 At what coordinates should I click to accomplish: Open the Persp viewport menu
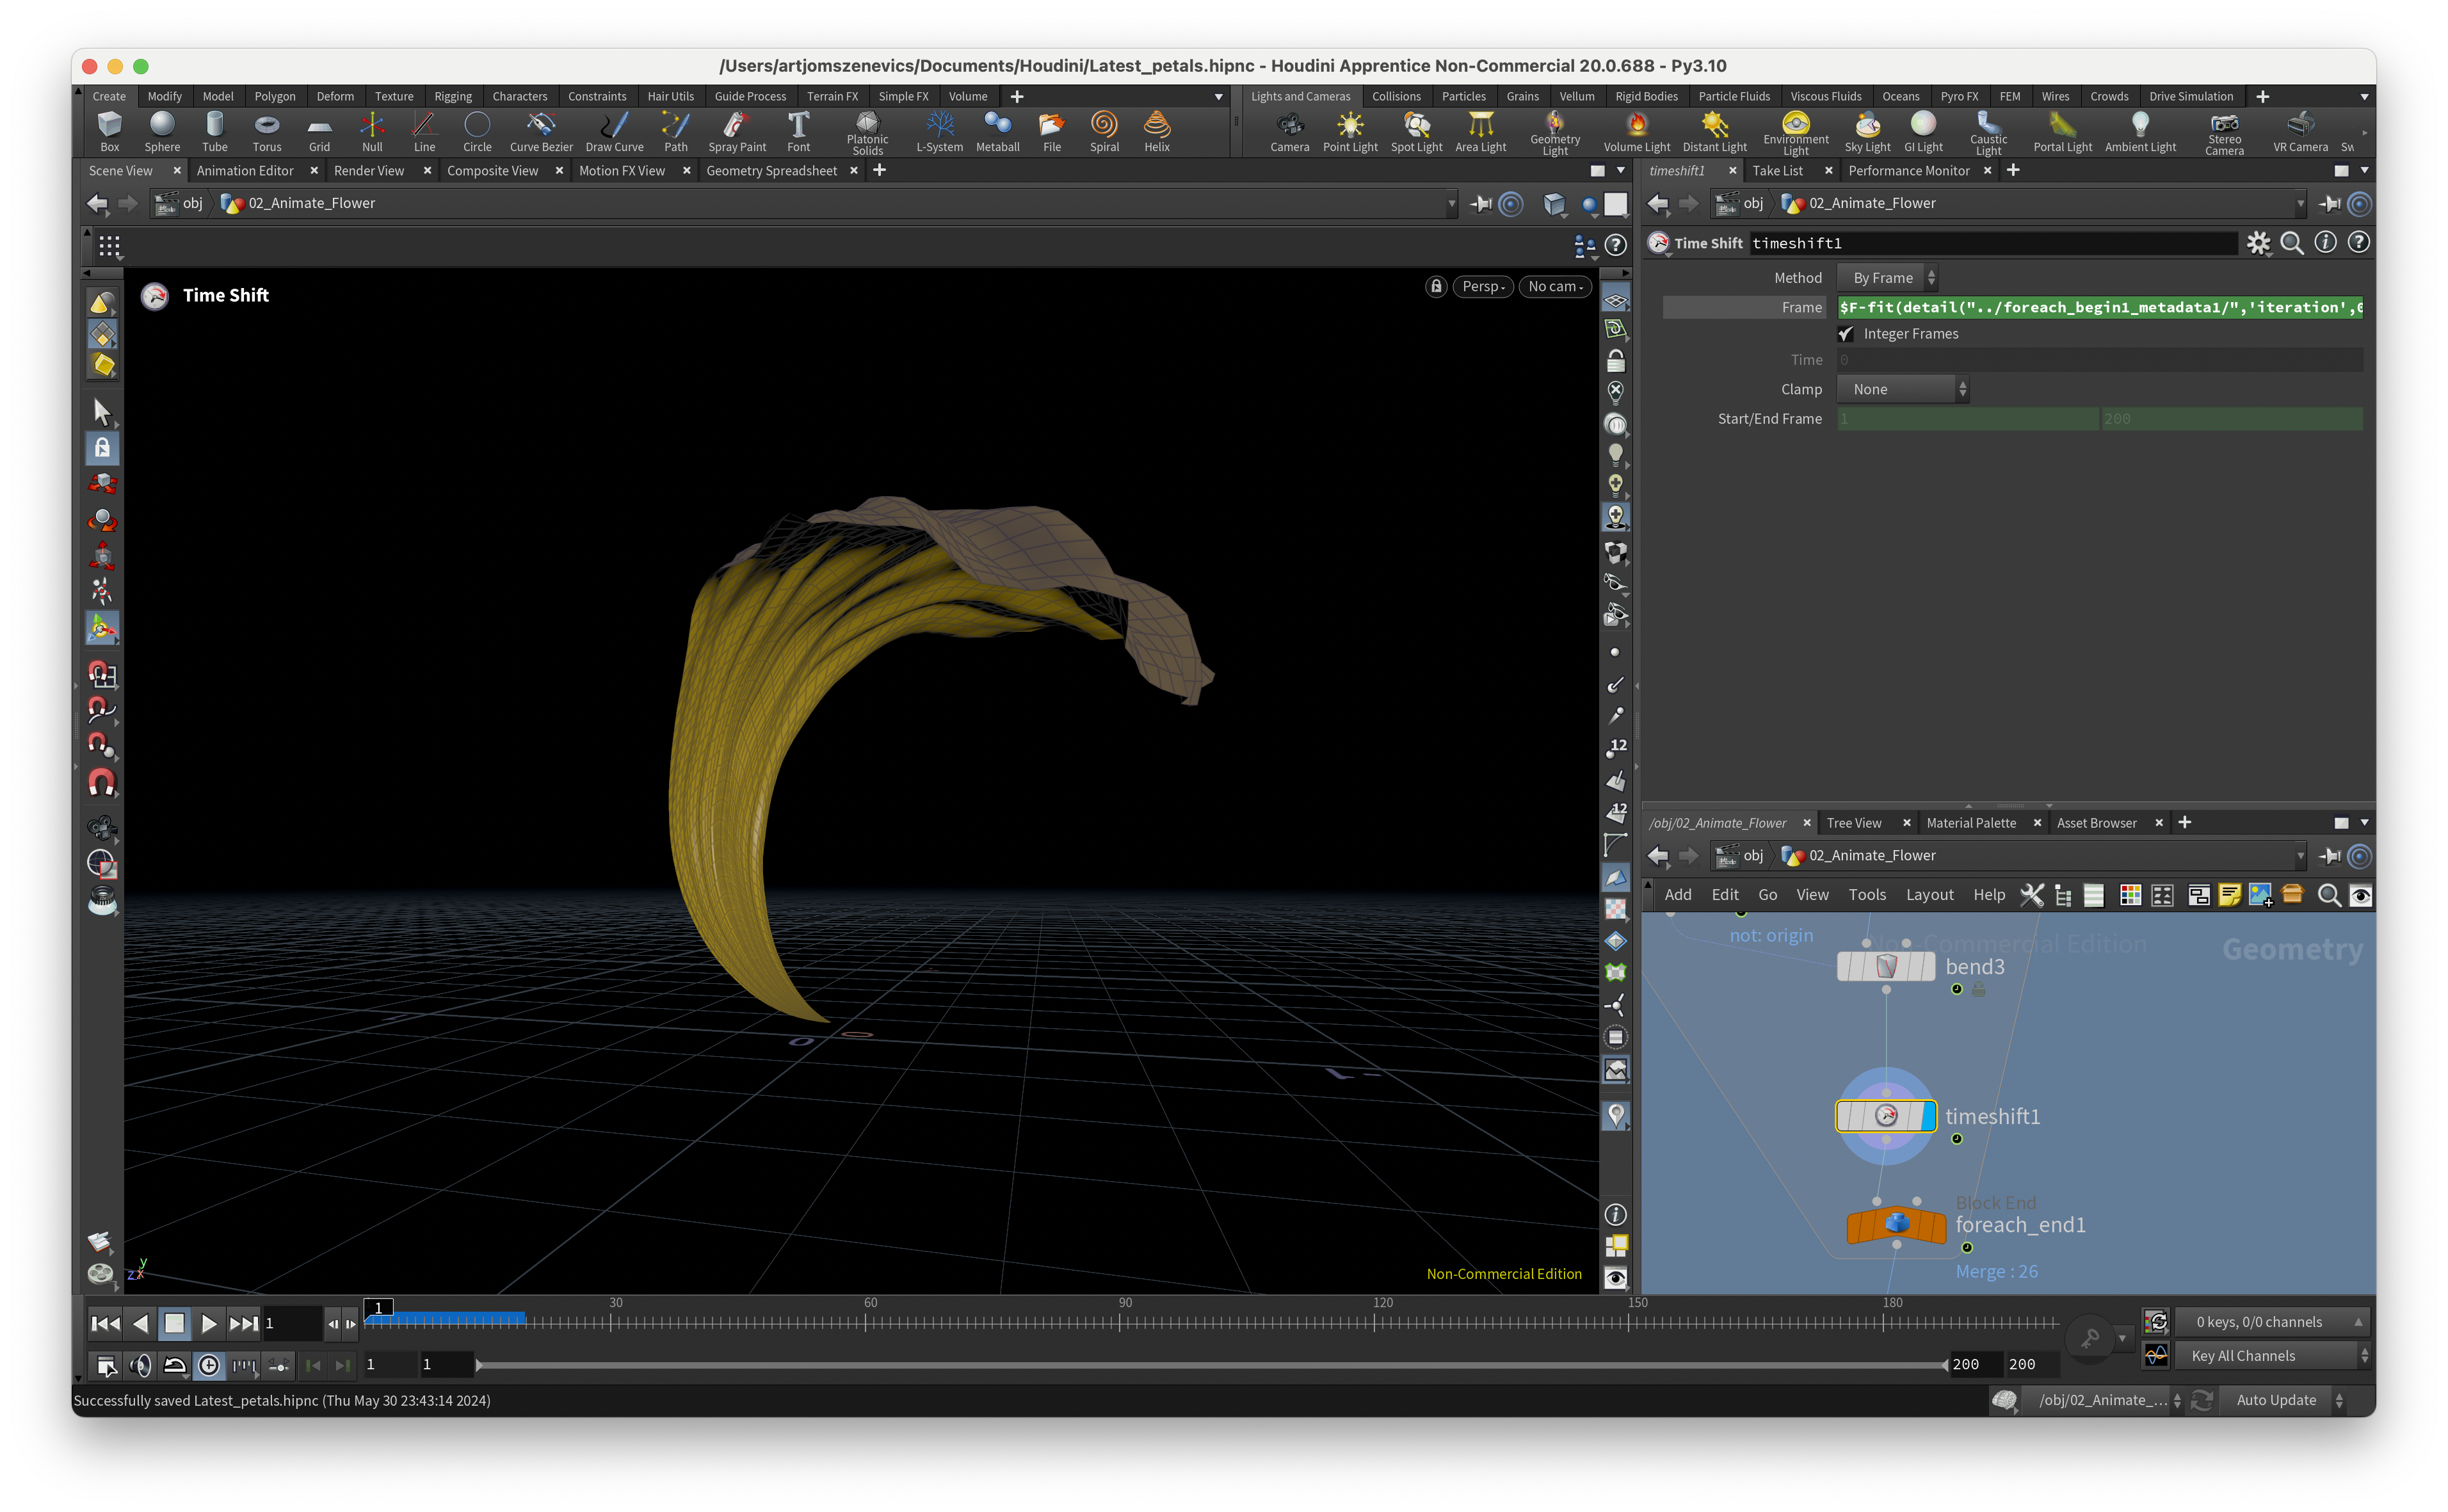[x=1482, y=287]
